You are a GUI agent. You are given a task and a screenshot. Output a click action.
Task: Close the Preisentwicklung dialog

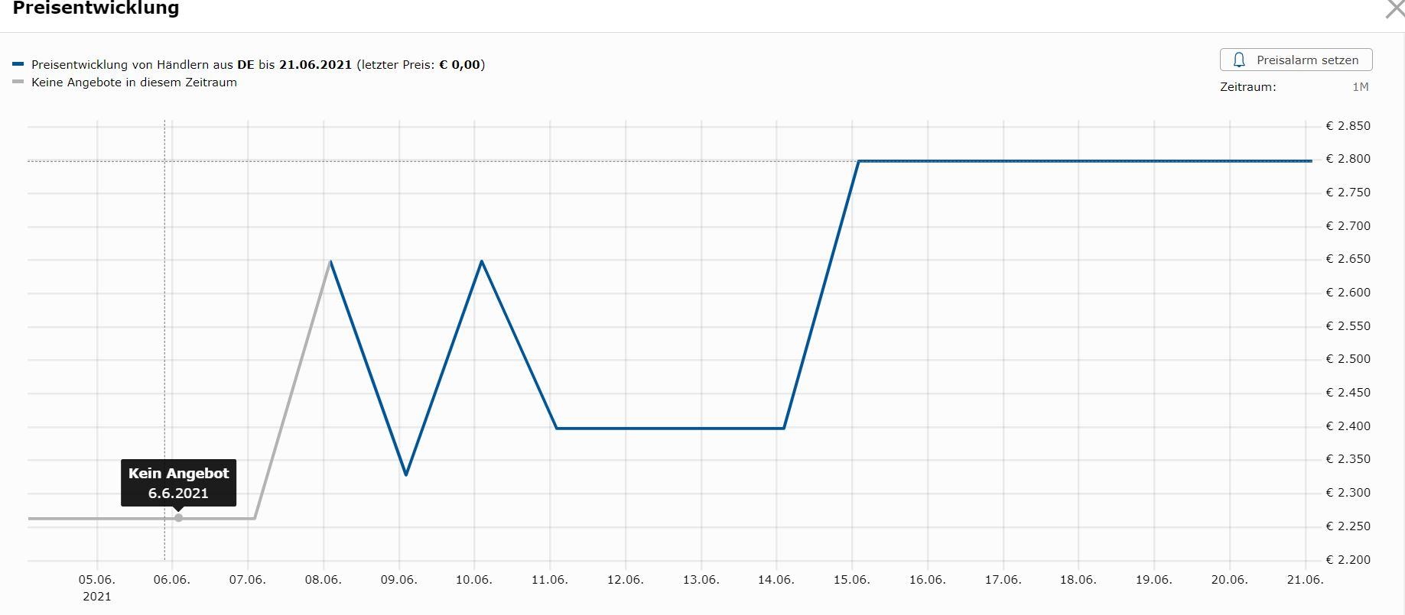tap(1394, 9)
